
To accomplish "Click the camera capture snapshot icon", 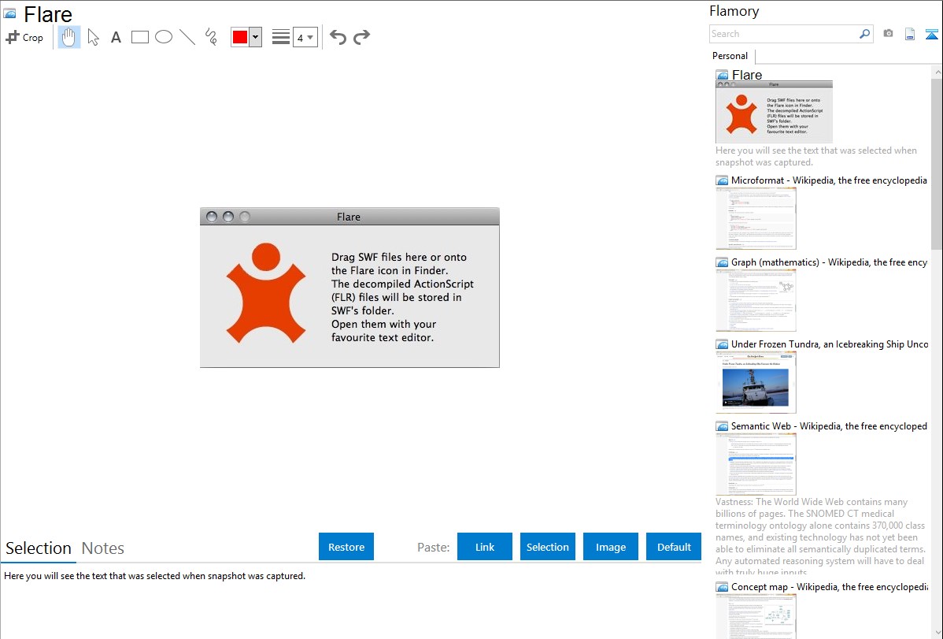I will [888, 34].
